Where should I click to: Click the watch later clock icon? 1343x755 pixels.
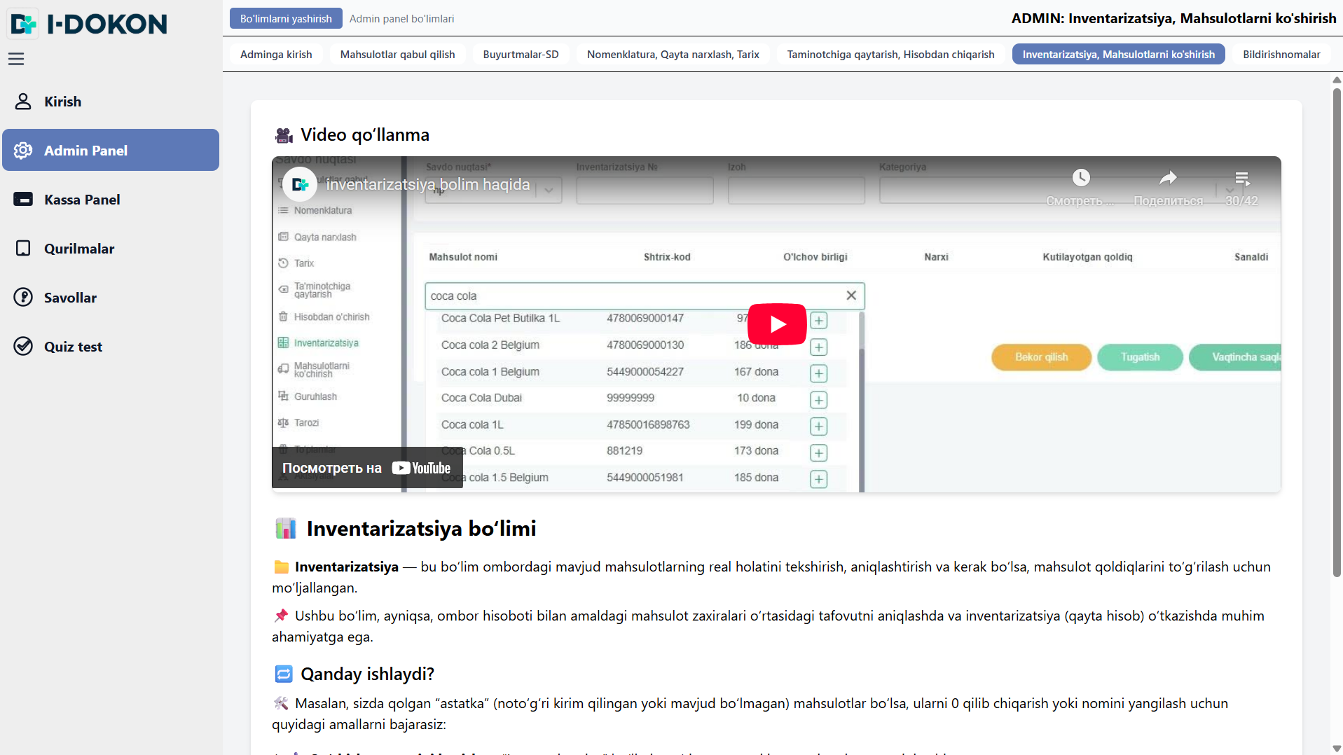click(1080, 178)
